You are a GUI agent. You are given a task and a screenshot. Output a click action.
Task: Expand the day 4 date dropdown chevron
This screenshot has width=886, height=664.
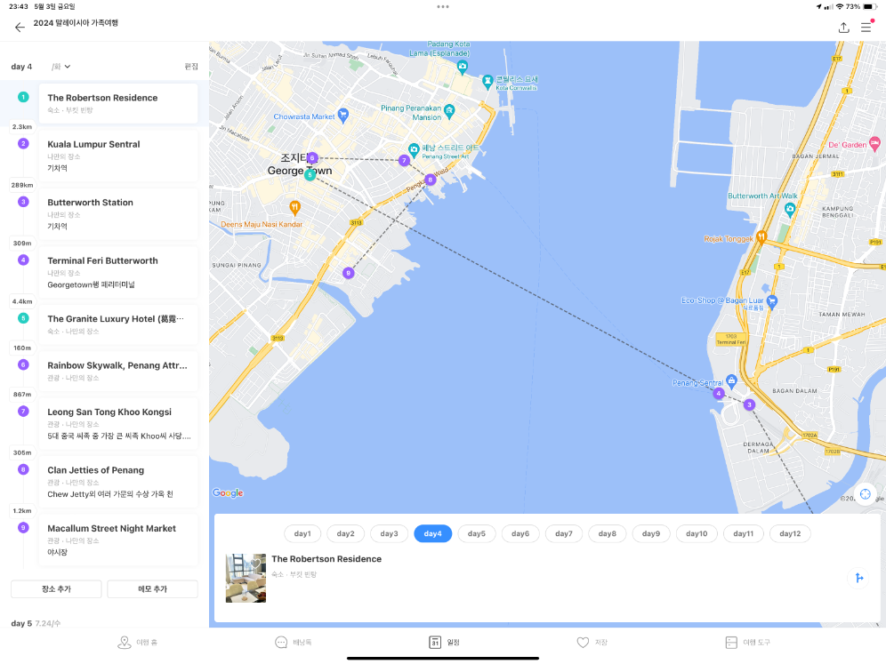point(68,67)
